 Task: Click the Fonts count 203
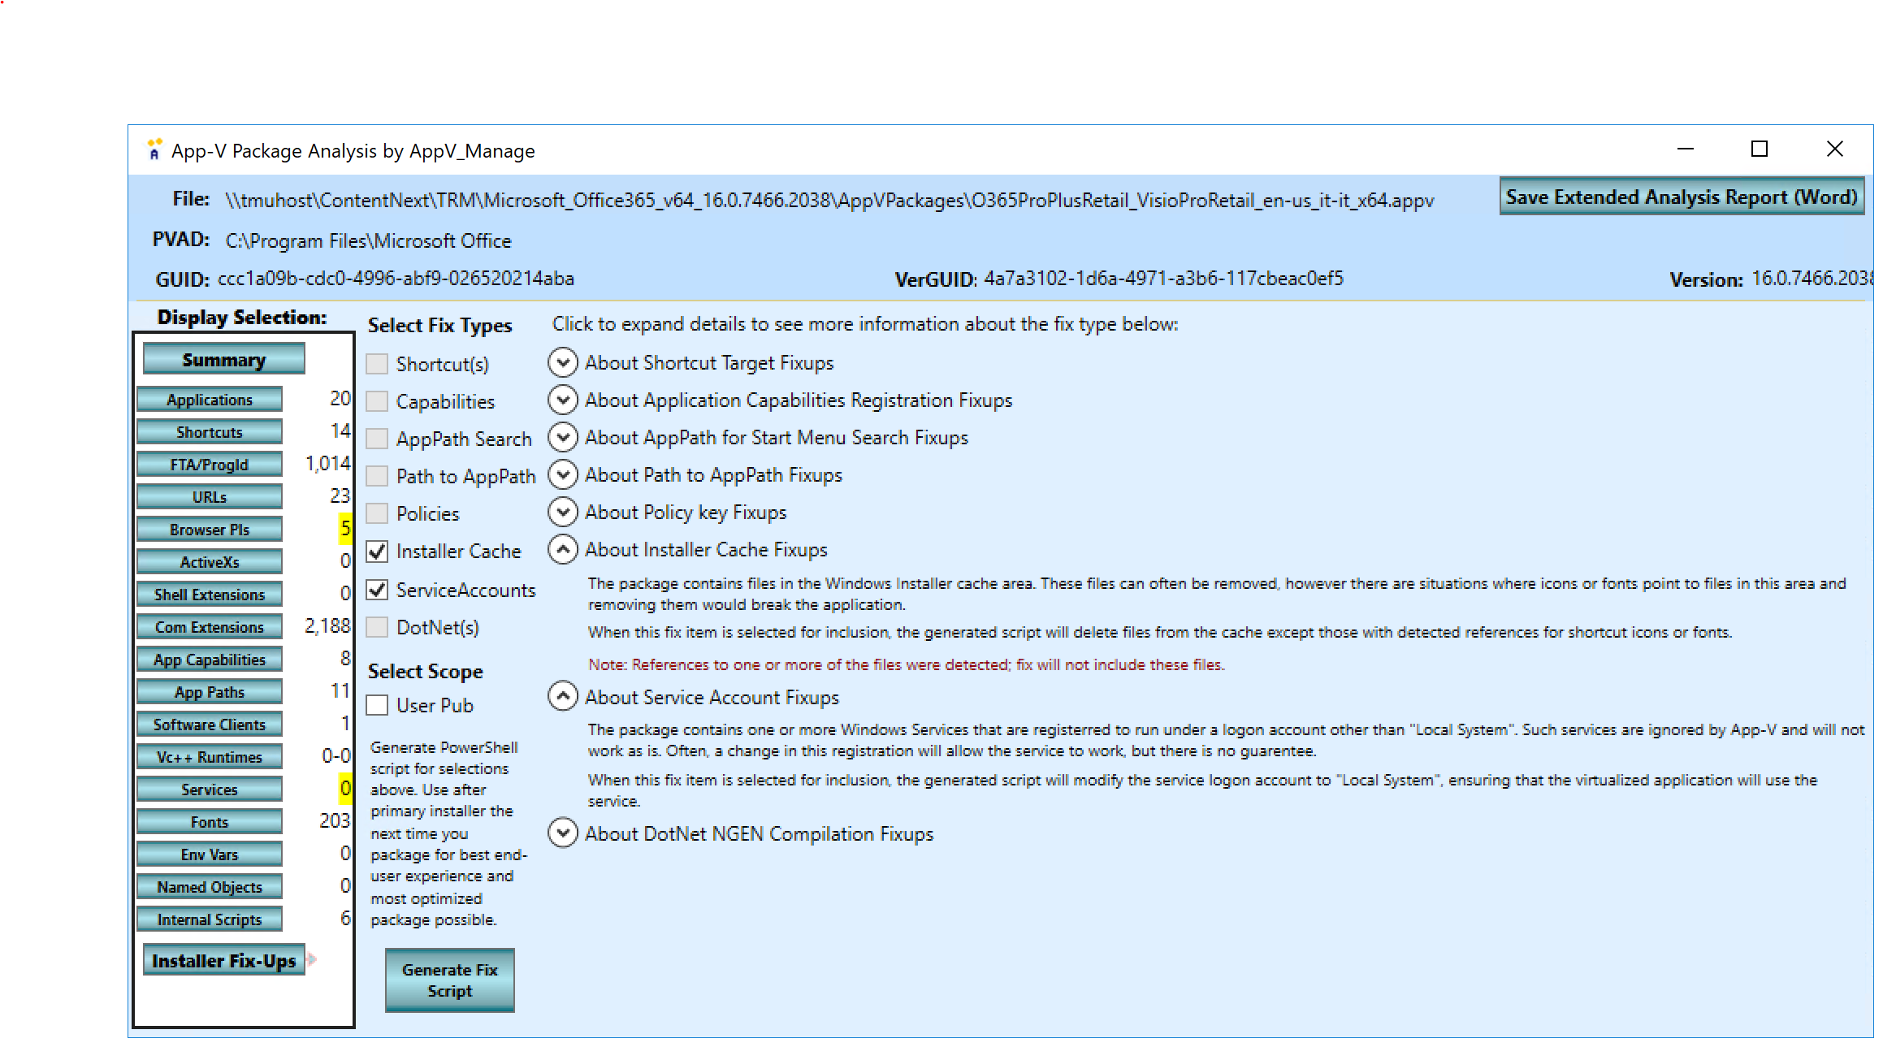coord(335,820)
